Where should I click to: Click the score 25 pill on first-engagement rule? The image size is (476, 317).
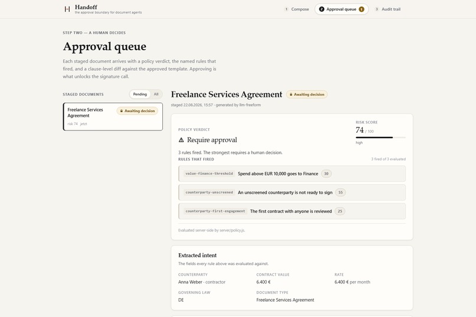pyautogui.click(x=340, y=211)
